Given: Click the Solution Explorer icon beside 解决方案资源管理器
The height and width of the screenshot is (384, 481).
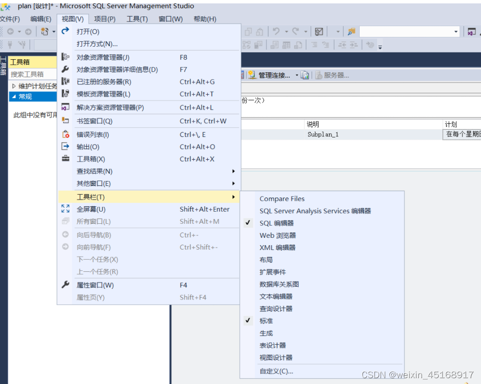Looking at the screenshot, I should click(x=66, y=107).
